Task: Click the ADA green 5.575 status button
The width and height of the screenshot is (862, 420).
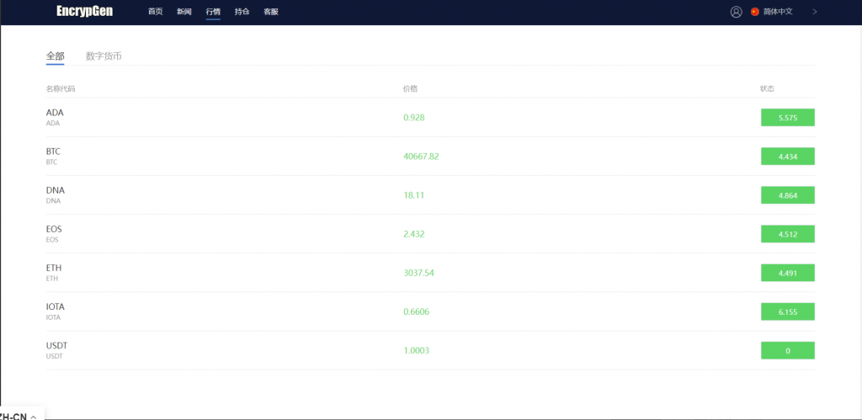Action: coord(787,118)
